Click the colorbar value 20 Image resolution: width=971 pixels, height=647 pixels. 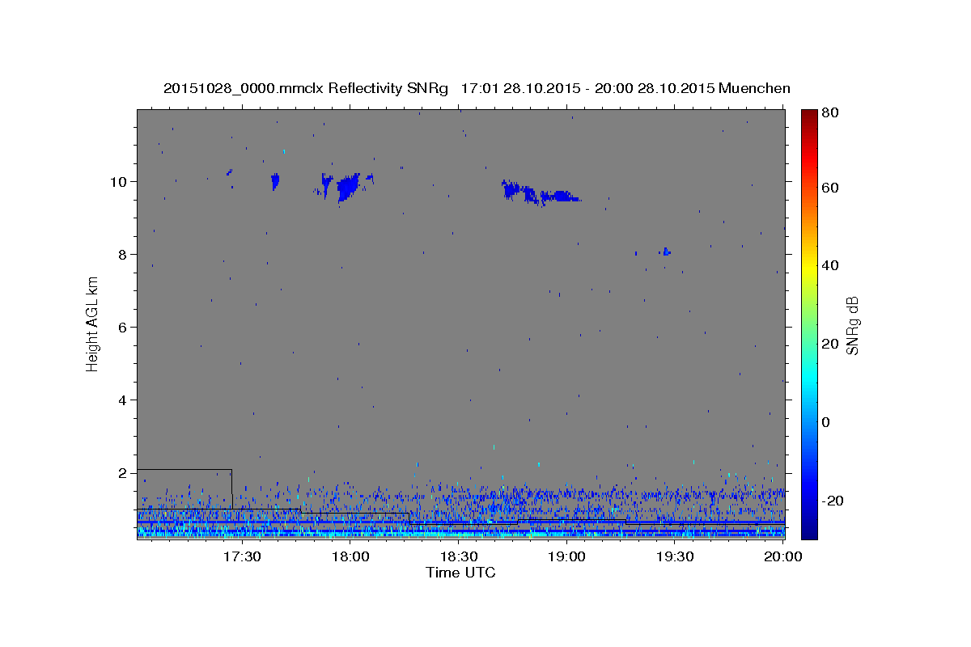[x=829, y=344]
